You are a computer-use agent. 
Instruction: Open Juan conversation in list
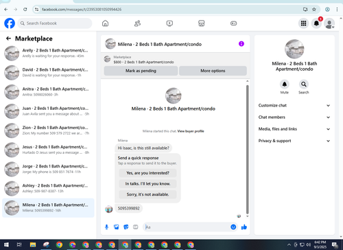[x=48, y=111]
